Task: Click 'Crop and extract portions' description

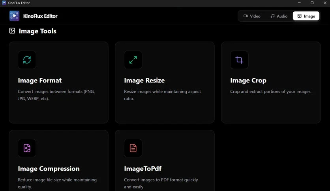Action: point(271,92)
